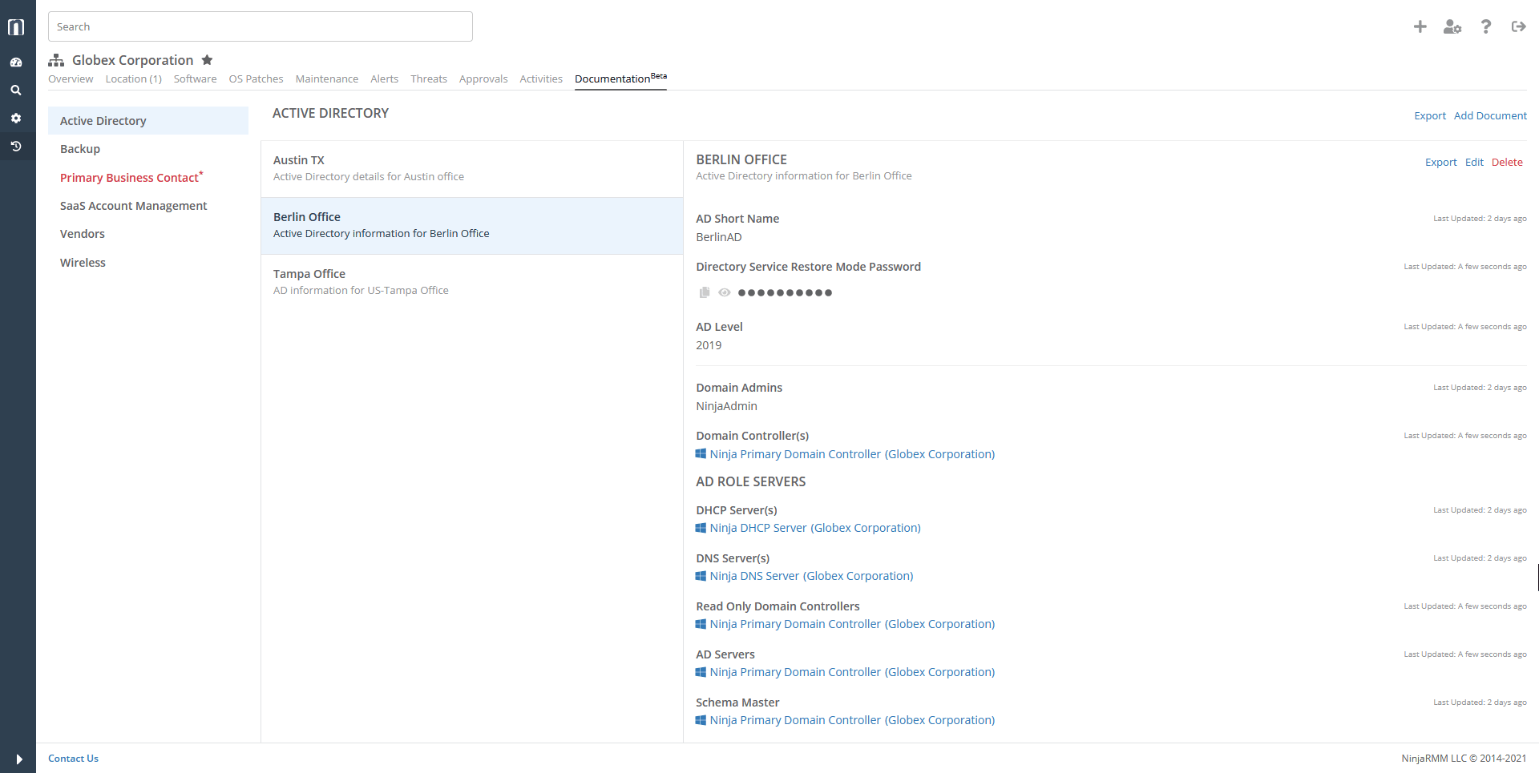Click inside the Search field
Image resolution: width=1539 pixels, height=773 pixels.
(261, 26)
